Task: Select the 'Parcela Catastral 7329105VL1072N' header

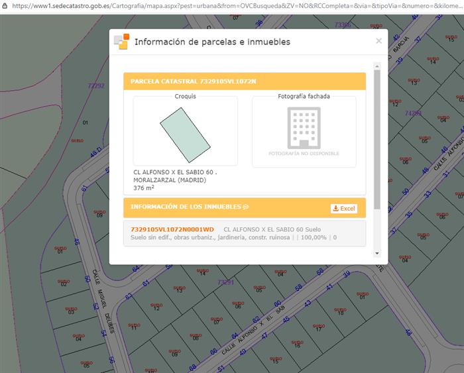Action: (193, 81)
